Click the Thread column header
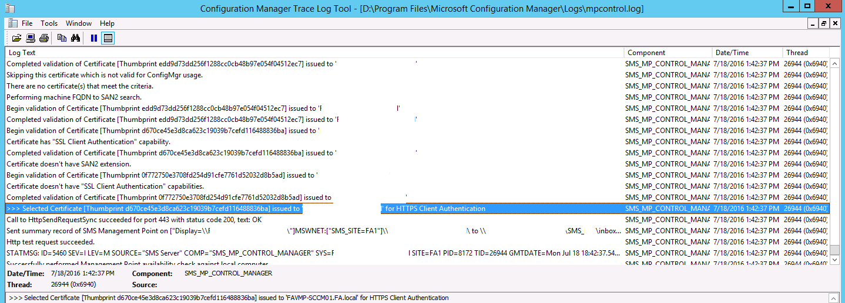Viewport: 845px width, 303px height. click(806, 53)
